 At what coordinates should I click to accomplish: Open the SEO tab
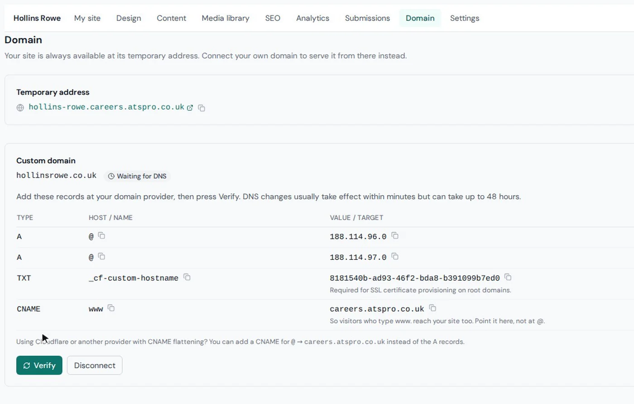tap(273, 18)
